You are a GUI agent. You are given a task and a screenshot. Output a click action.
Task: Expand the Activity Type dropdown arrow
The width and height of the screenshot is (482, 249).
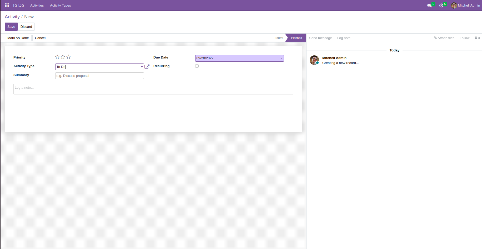point(142,67)
